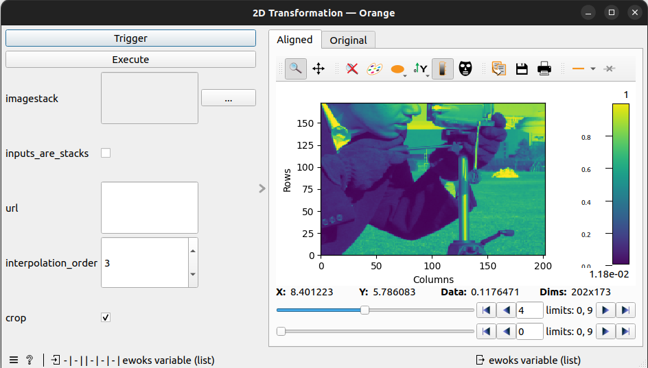Select the zoom magnifier tool
648x368 pixels.
[295, 69]
